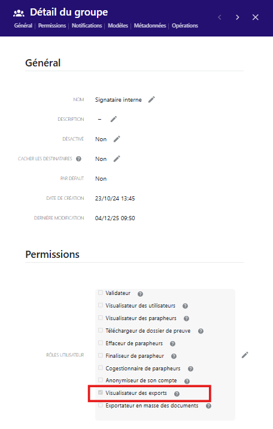Edit the group name Signataire interne
The width and height of the screenshot is (273, 429).
(151, 99)
